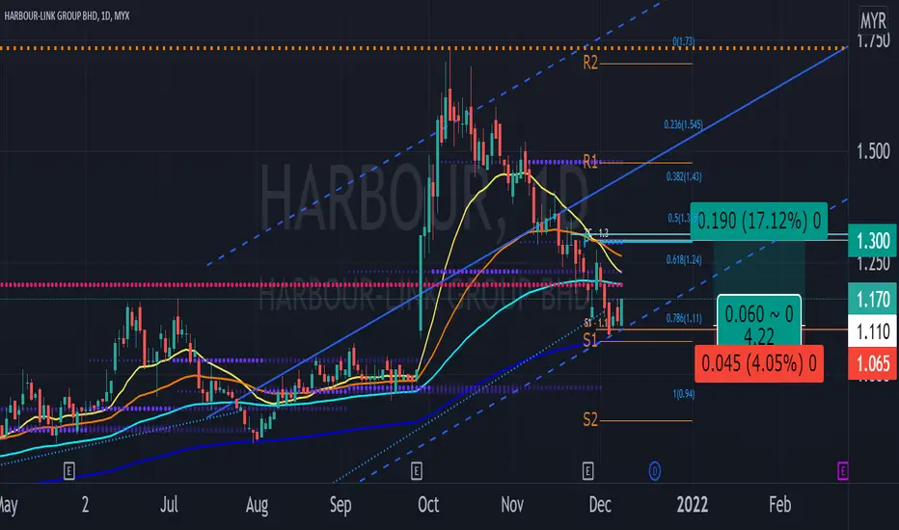Click the 2022 label on time axis

click(692, 505)
